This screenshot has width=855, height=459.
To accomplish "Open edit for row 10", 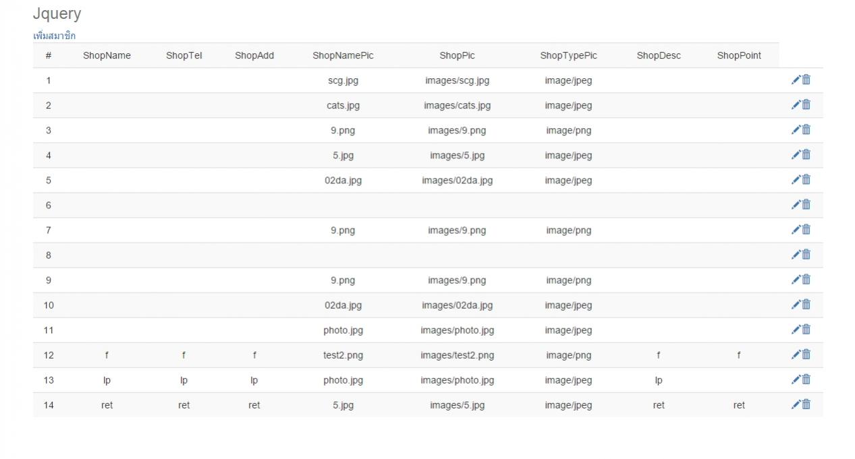I will 796,305.
